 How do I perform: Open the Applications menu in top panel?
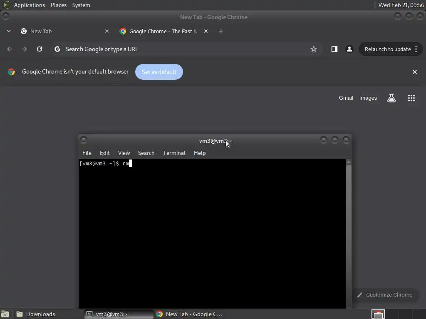pyautogui.click(x=30, y=5)
